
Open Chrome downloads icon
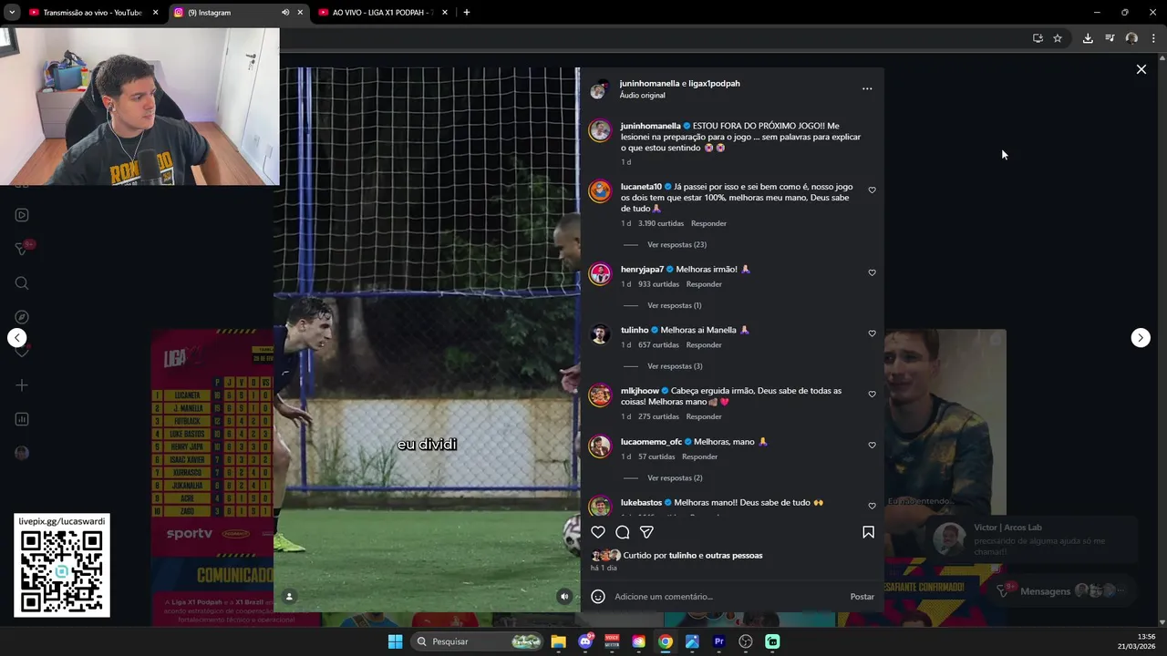1088,38
